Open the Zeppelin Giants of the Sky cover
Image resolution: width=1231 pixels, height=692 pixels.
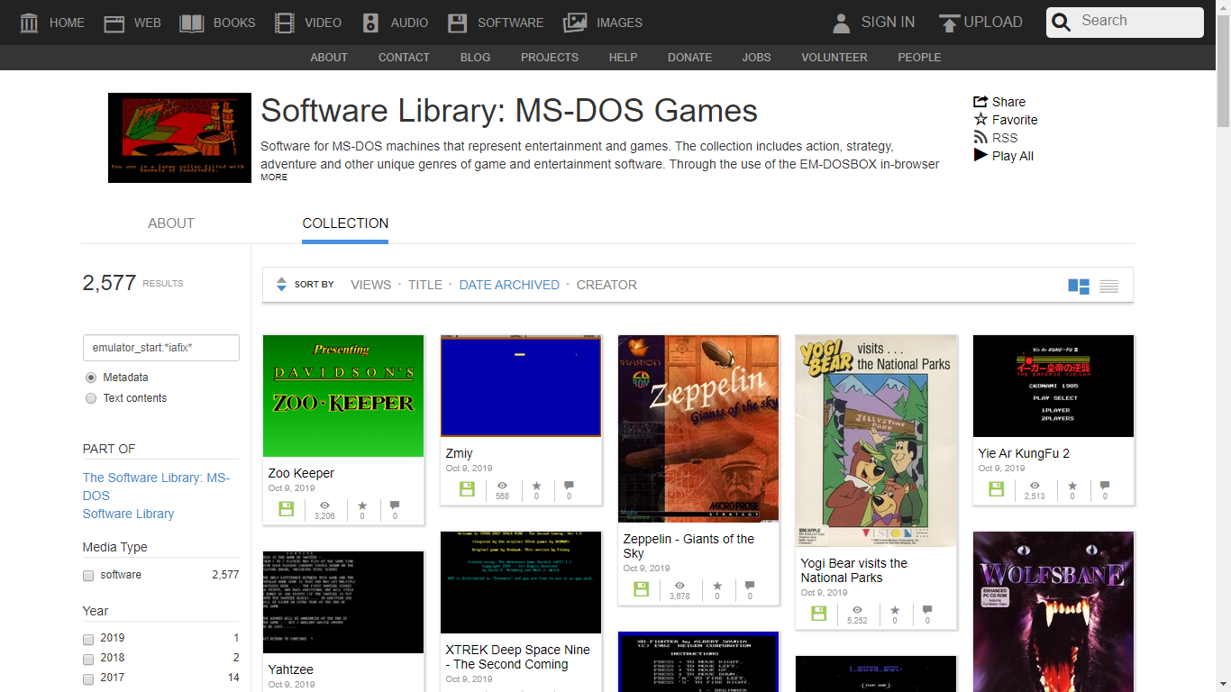pyautogui.click(x=698, y=429)
